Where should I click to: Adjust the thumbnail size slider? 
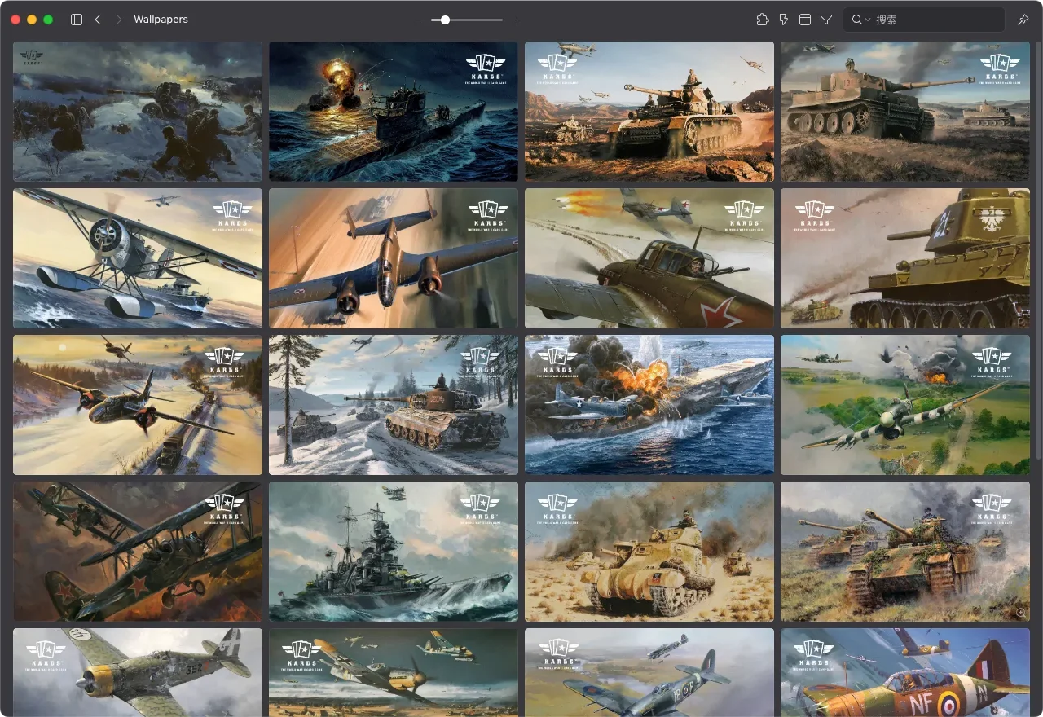point(468,20)
